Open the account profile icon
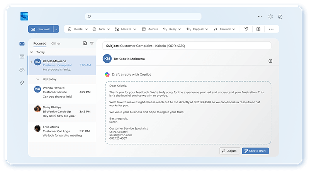This screenshot has width=309, height=174. pos(280,17)
